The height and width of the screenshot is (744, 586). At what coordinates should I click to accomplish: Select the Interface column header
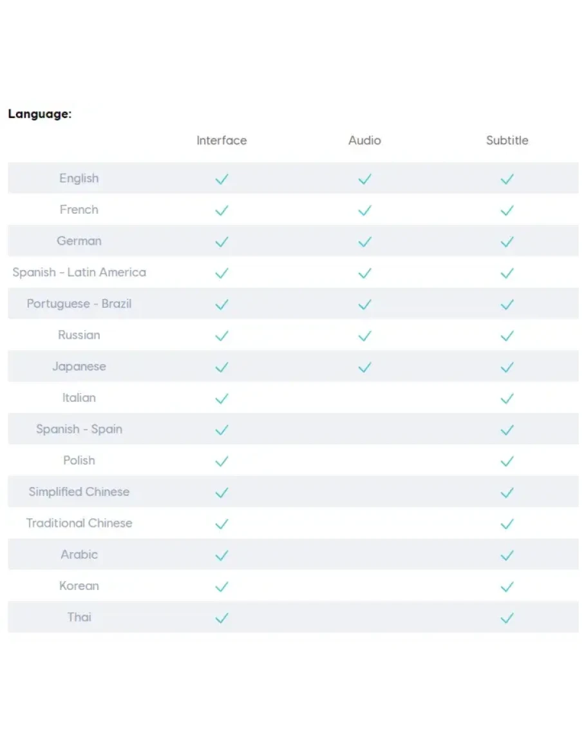pos(222,140)
